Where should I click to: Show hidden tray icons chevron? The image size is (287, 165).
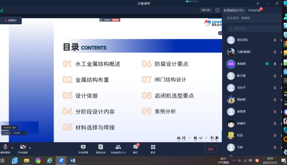click(x=234, y=160)
